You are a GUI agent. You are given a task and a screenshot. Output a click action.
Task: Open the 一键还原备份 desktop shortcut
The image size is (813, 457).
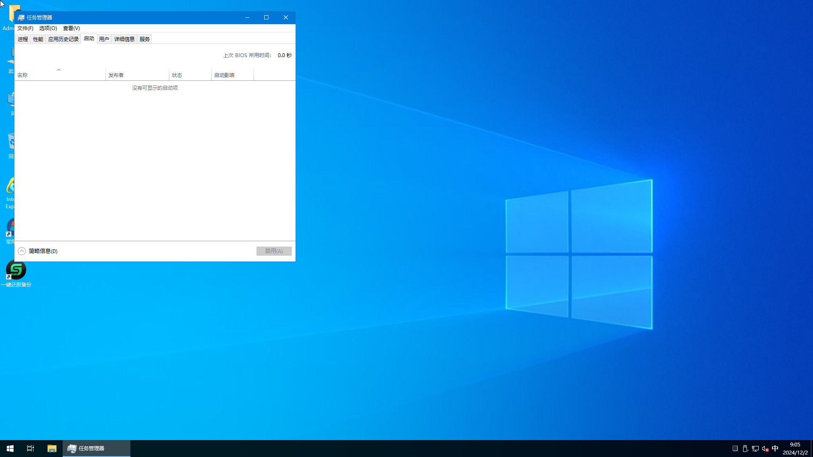(x=16, y=274)
